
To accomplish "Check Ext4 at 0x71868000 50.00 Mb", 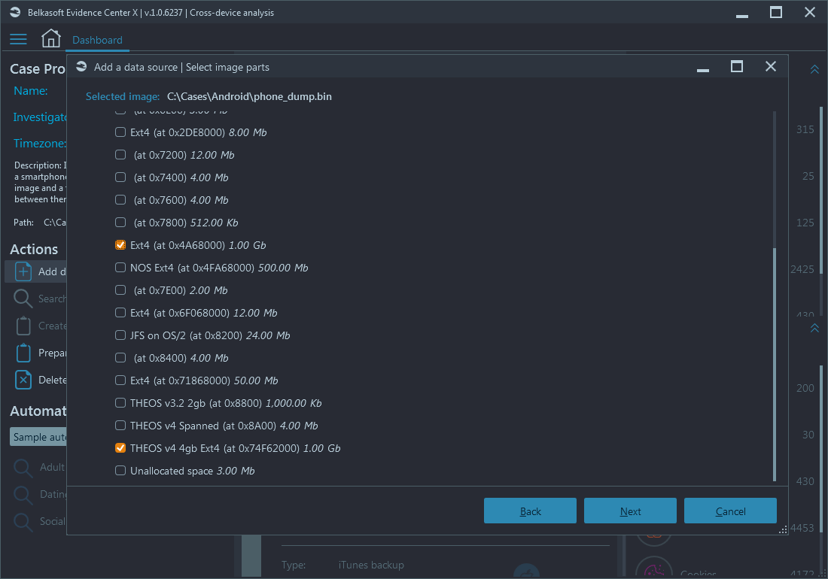I will tap(120, 380).
